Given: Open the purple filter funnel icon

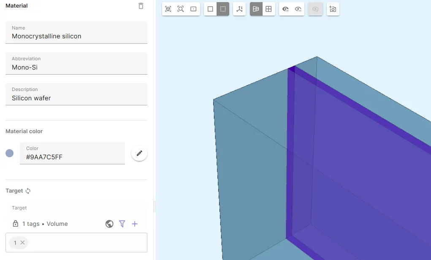Looking at the screenshot, I should [x=122, y=224].
